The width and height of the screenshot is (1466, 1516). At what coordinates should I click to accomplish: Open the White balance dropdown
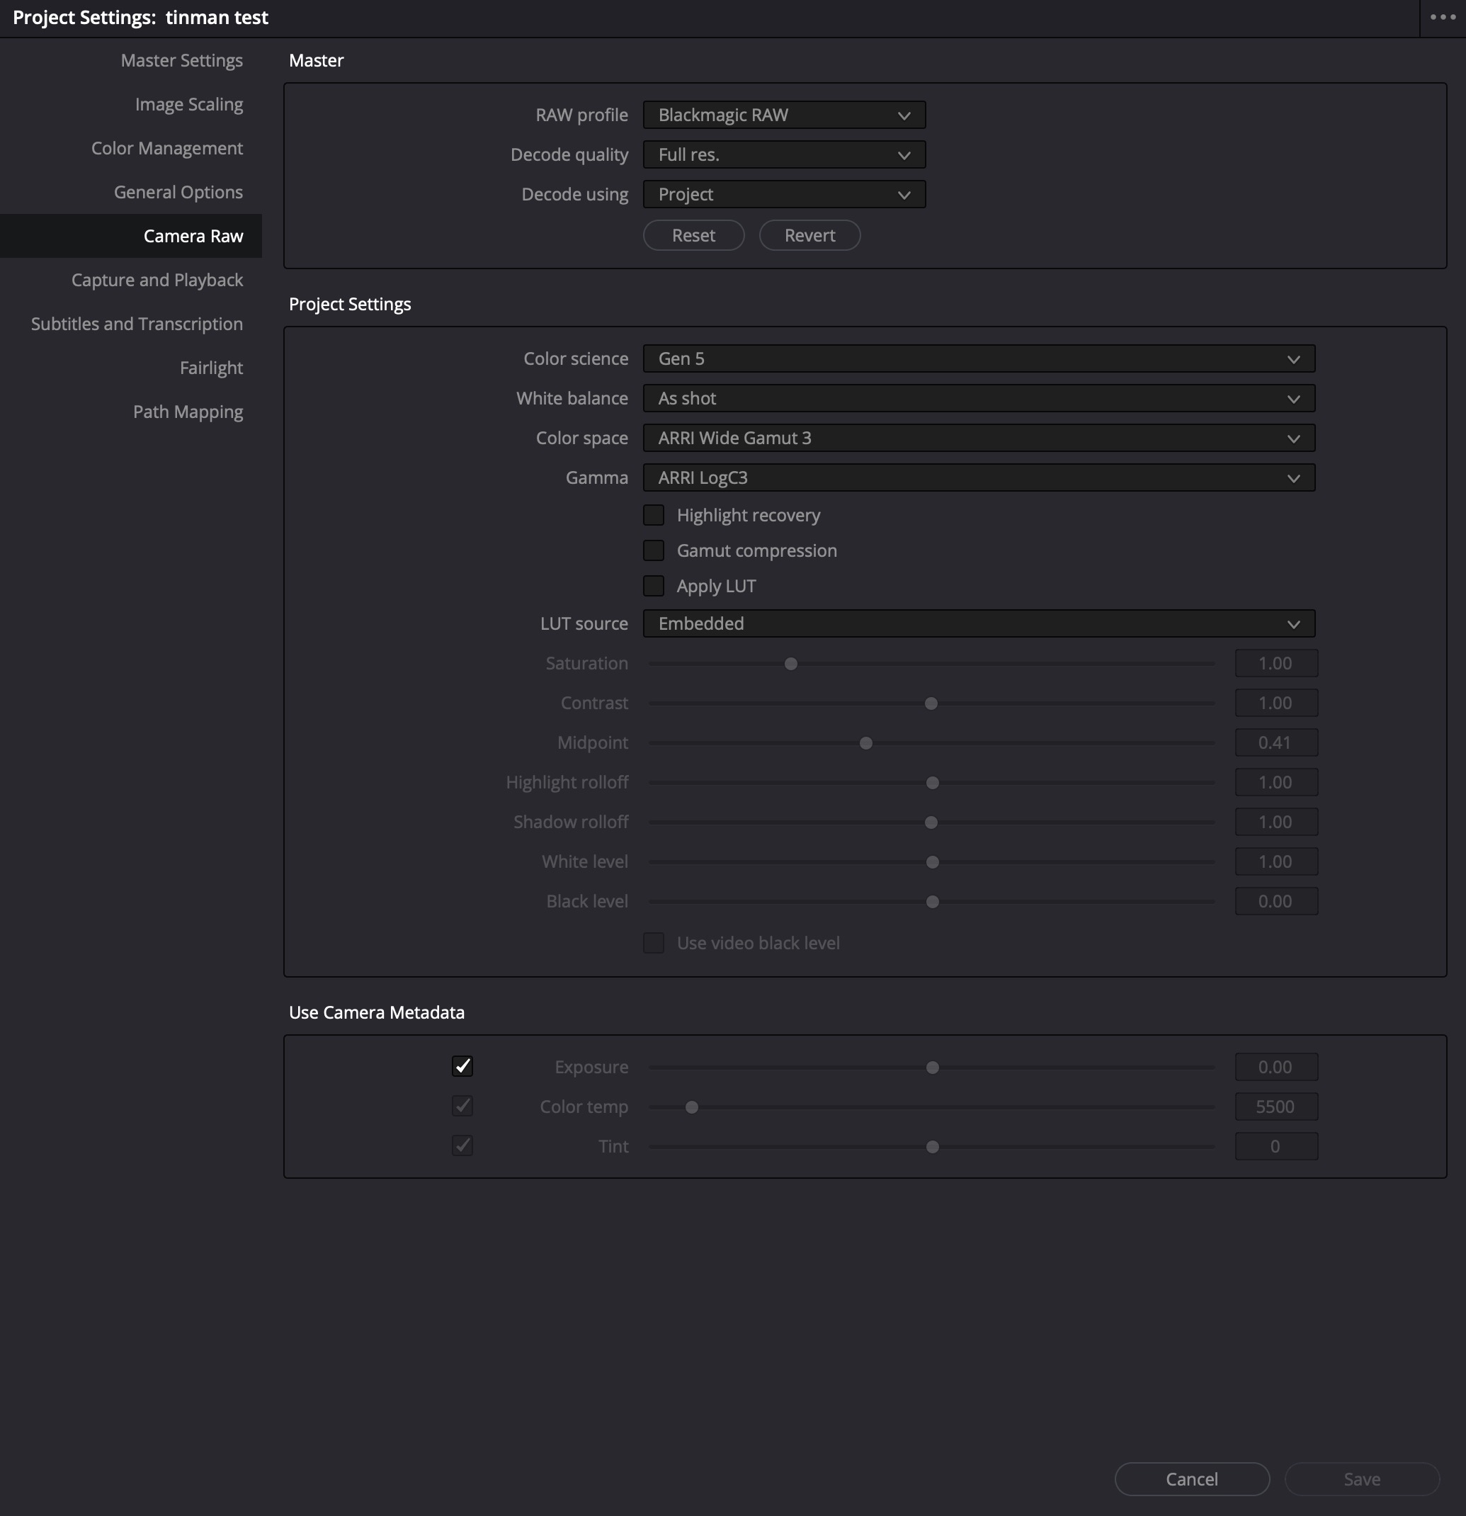coord(978,398)
